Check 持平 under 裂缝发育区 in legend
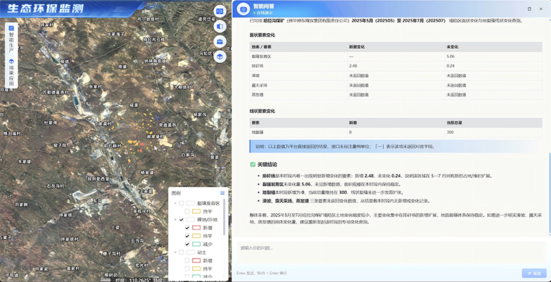Screen dimensions: 551x282 click(x=187, y=211)
